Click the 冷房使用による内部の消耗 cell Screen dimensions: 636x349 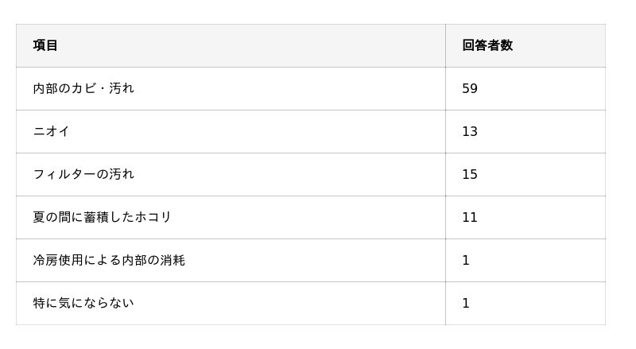(x=231, y=261)
